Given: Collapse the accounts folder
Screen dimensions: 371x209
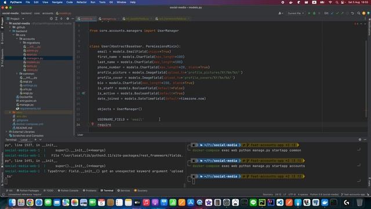Looking at the screenshot, I should [x=17, y=39].
